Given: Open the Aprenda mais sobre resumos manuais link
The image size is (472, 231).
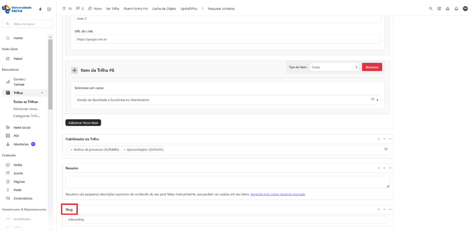Looking at the screenshot, I should 278,194.
